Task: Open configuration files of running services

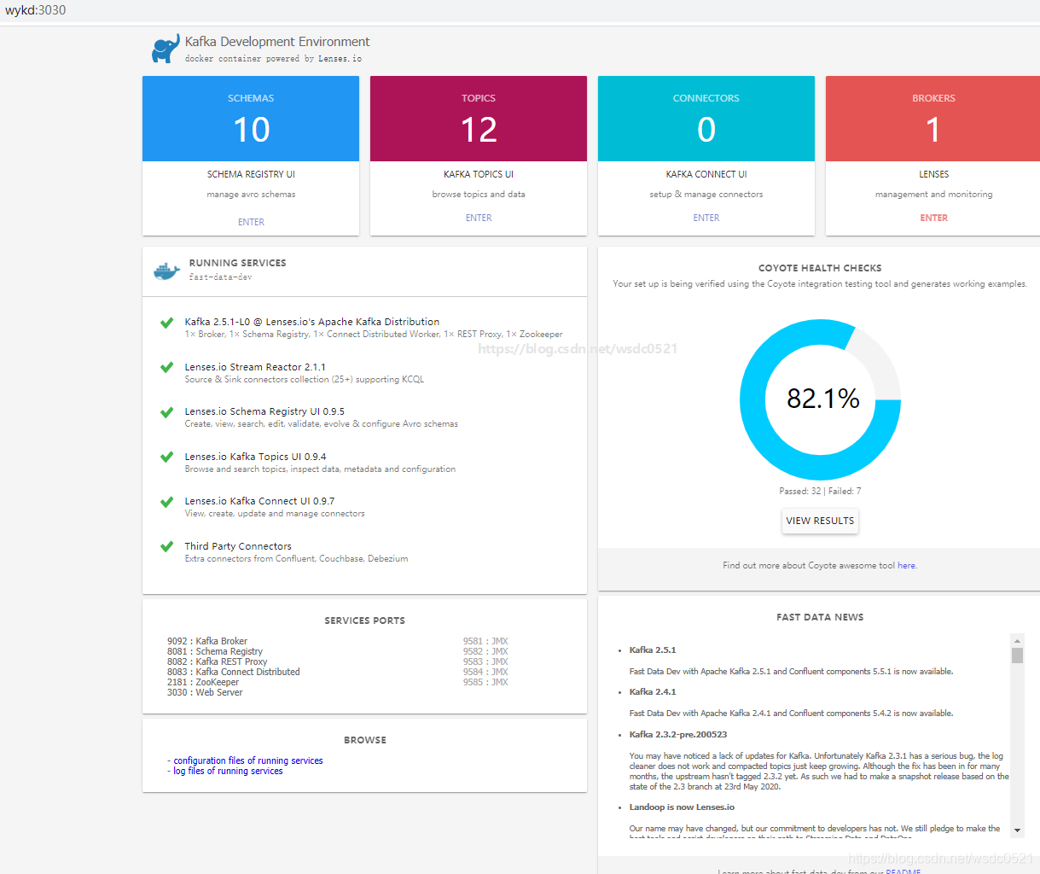Action: [x=248, y=760]
